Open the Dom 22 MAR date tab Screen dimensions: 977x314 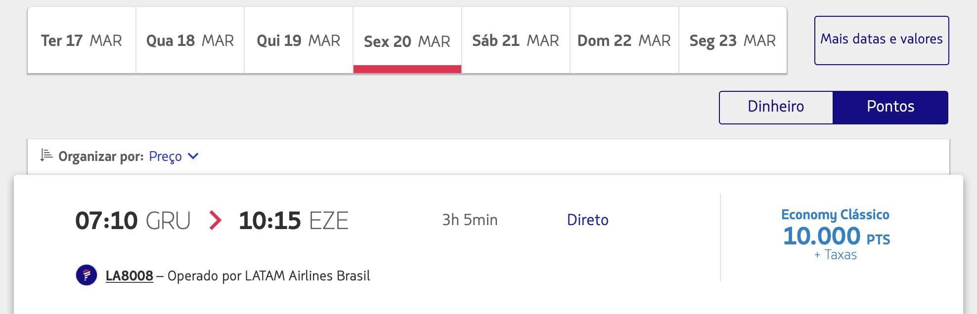[624, 40]
